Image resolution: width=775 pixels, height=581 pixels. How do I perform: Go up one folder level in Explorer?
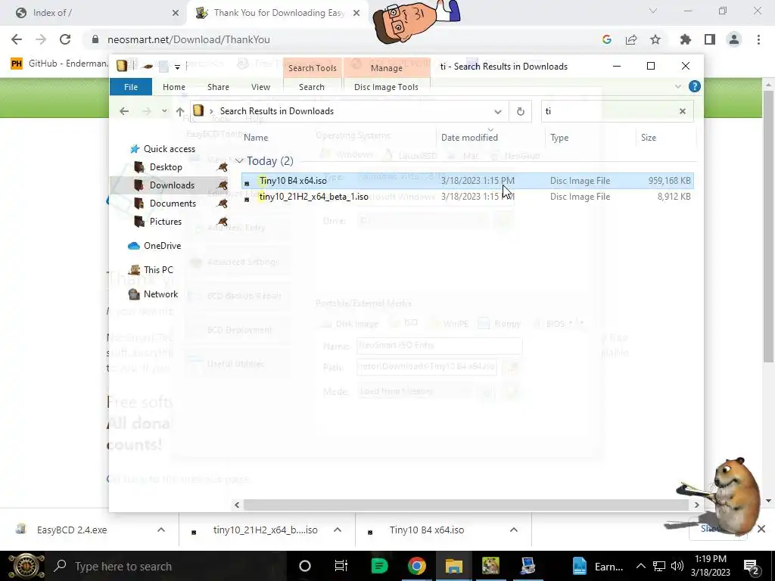tap(180, 111)
